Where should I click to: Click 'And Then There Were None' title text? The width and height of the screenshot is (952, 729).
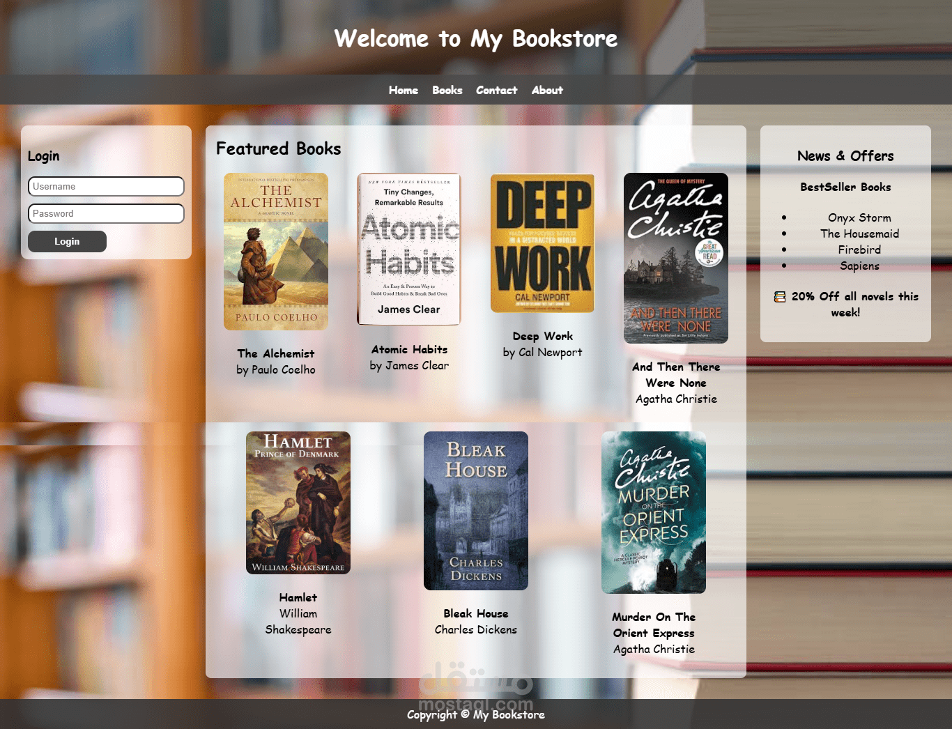pos(676,375)
